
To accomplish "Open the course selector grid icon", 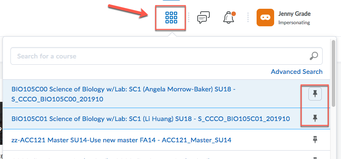I will coord(171,18).
